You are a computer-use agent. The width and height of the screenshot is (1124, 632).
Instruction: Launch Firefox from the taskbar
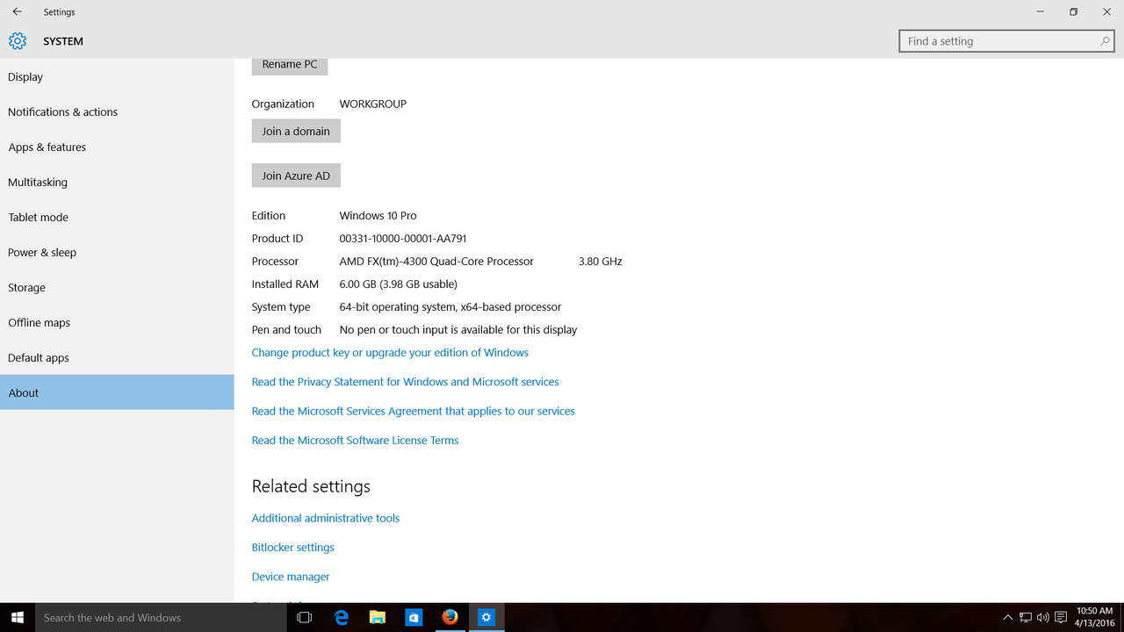pos(450,617)
